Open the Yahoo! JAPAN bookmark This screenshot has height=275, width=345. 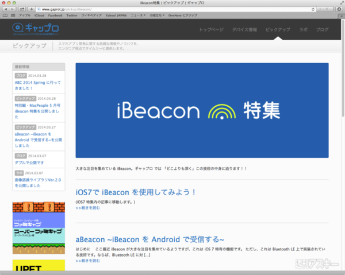116,16
